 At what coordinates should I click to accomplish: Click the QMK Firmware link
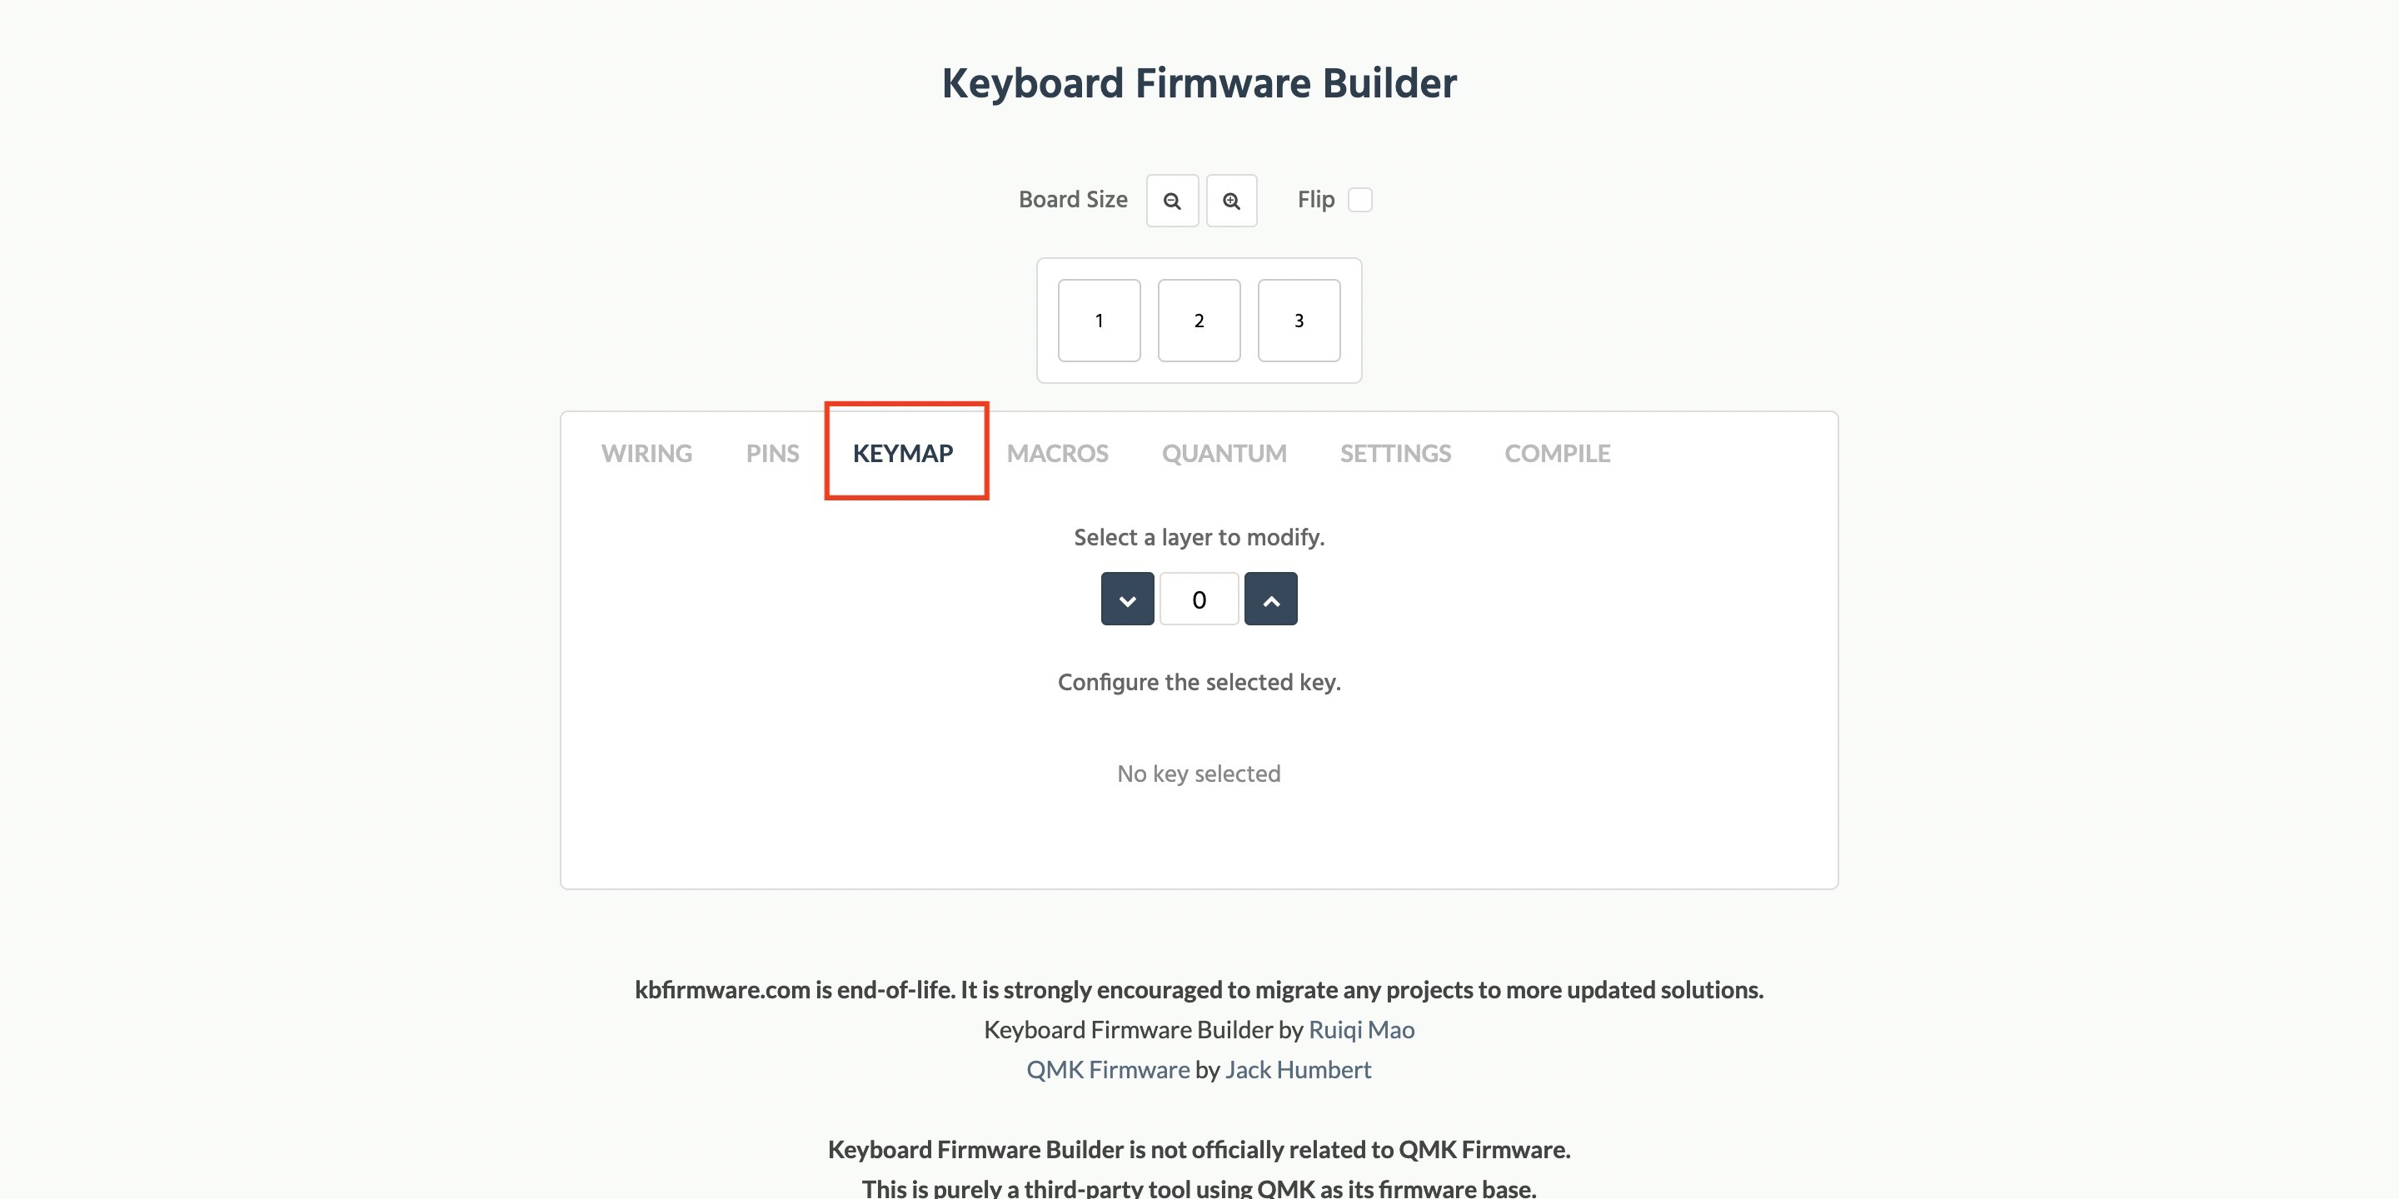pyautogui.click(x=1108, y=1070)
